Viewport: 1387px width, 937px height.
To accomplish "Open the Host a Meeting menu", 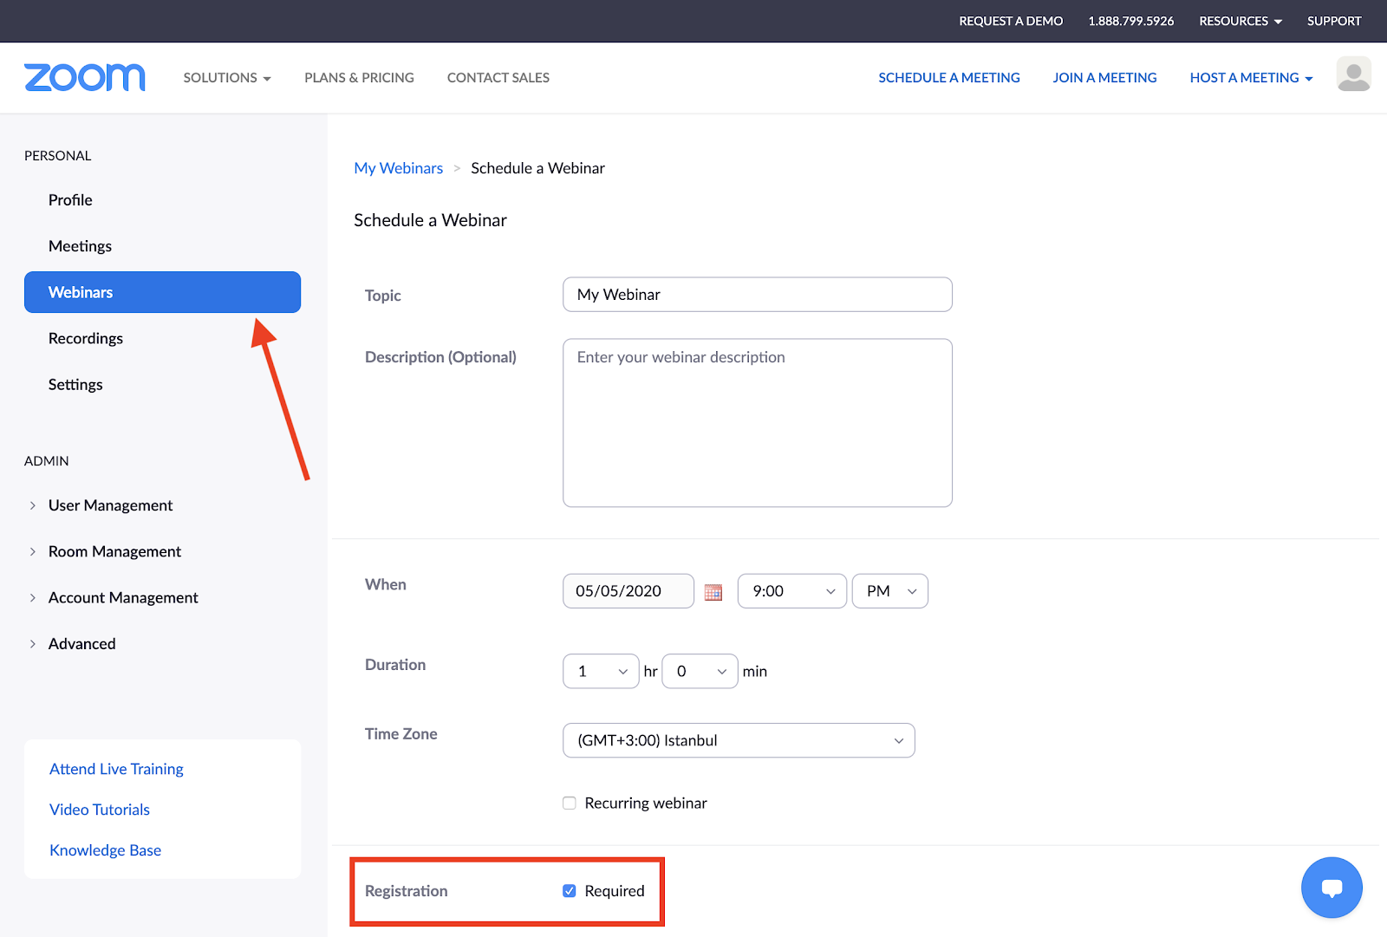I will [x=1250, y=78].
